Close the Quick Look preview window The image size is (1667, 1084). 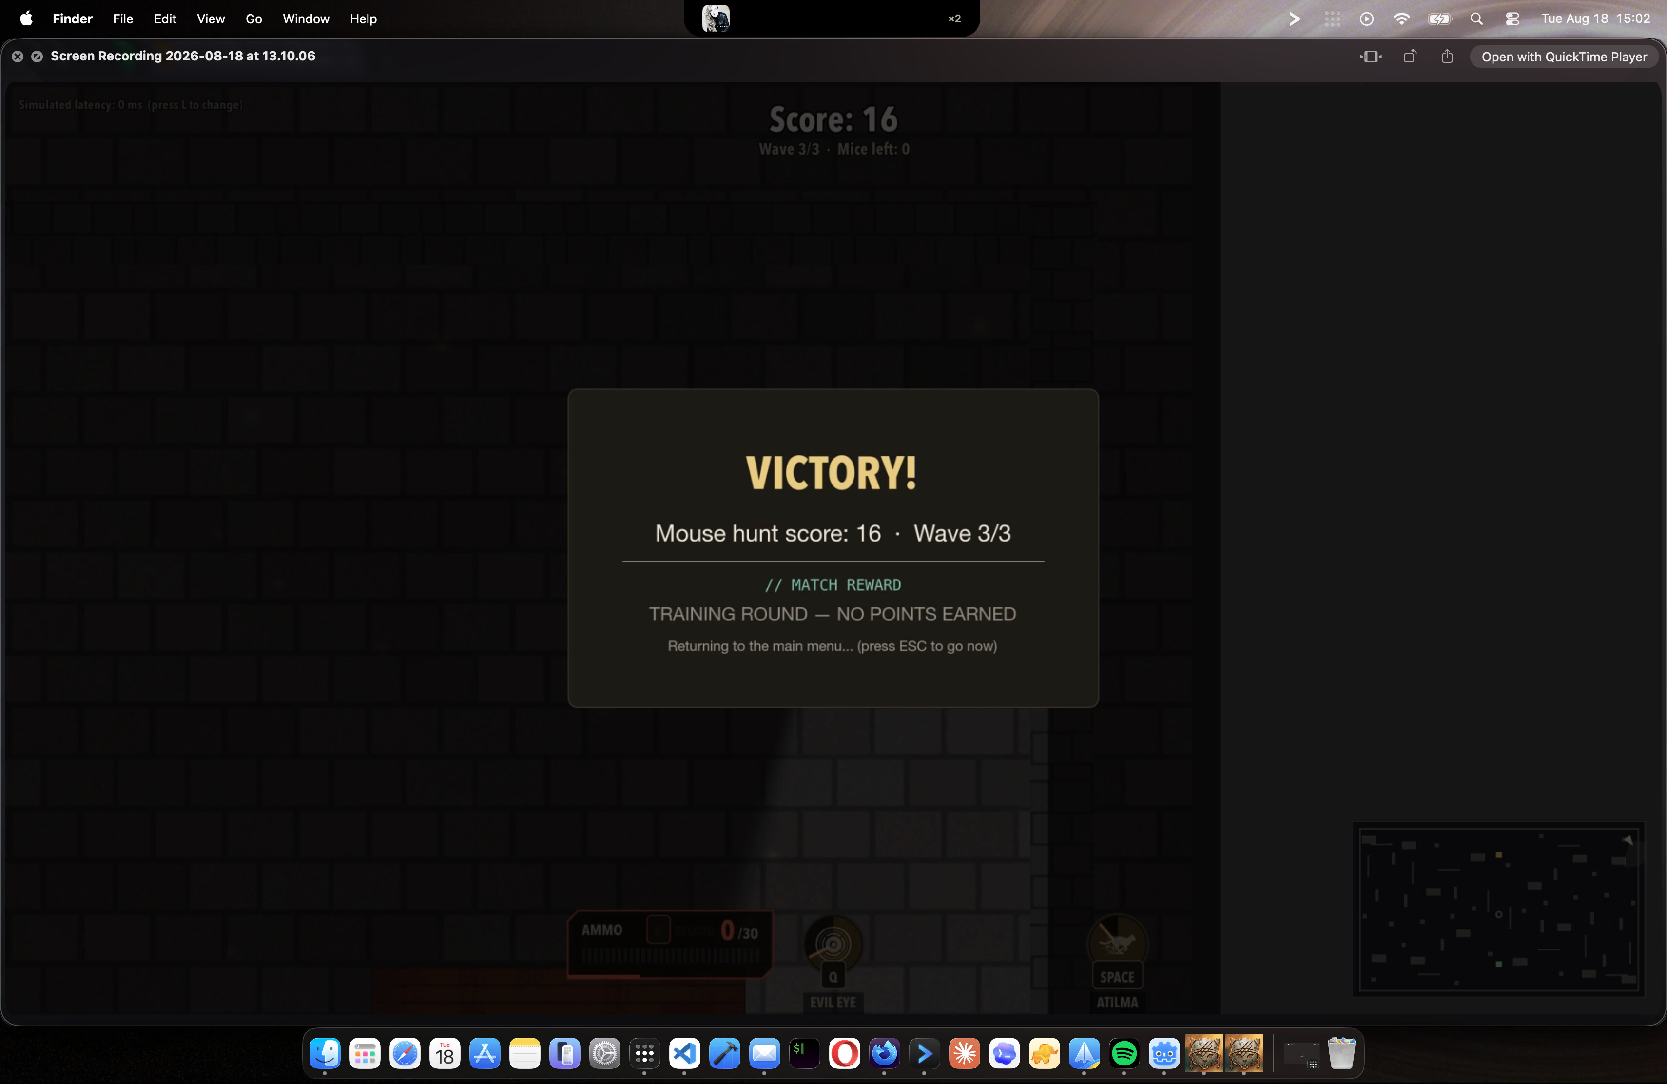(x=18, y=56)
